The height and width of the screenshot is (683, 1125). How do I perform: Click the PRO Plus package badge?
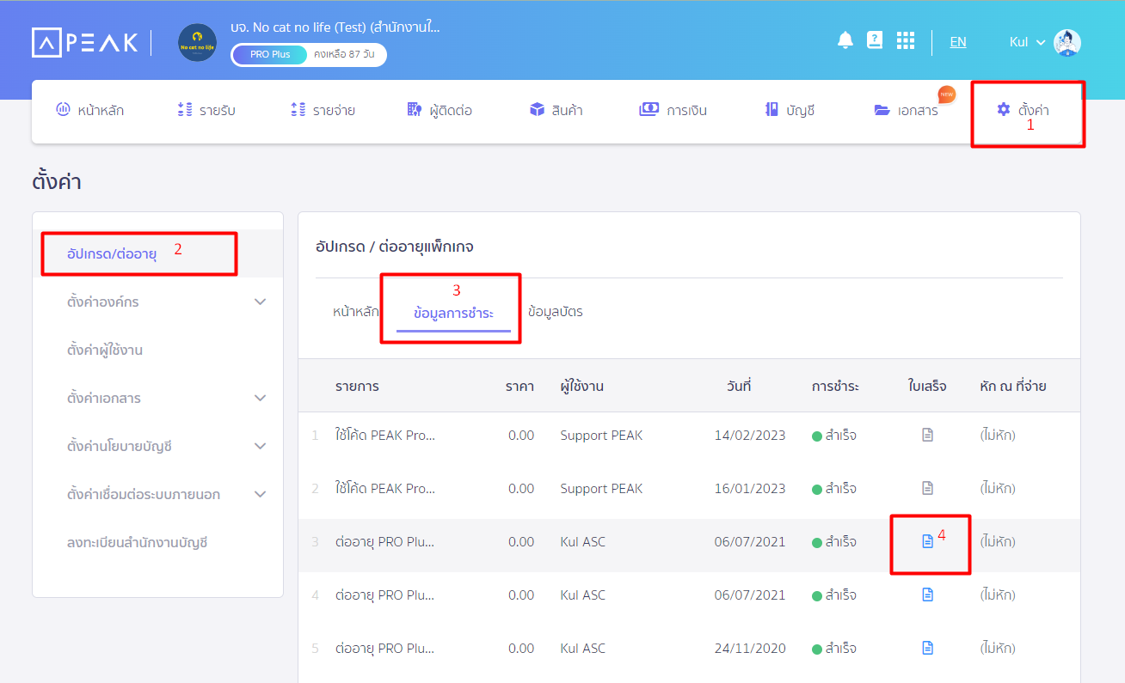tap(269, 54)
